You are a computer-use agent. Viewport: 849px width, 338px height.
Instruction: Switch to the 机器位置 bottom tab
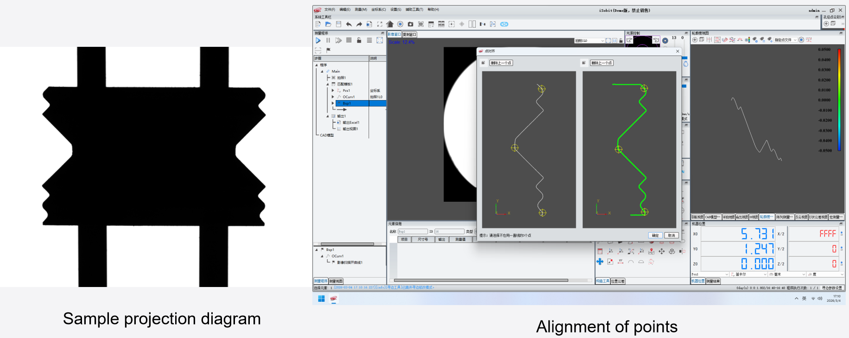coord(698,281)
